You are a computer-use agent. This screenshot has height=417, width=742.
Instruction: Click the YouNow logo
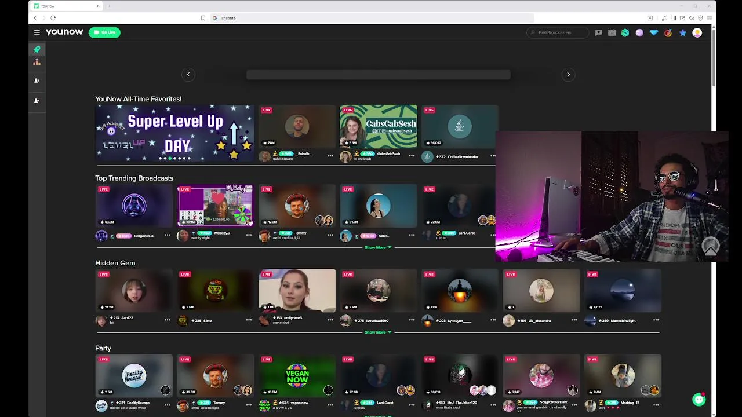[x=64, y=32]
